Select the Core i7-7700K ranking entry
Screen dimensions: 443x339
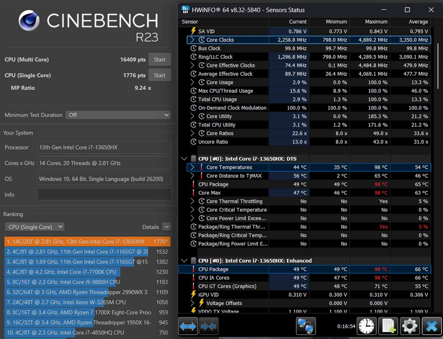coord(87,272)
